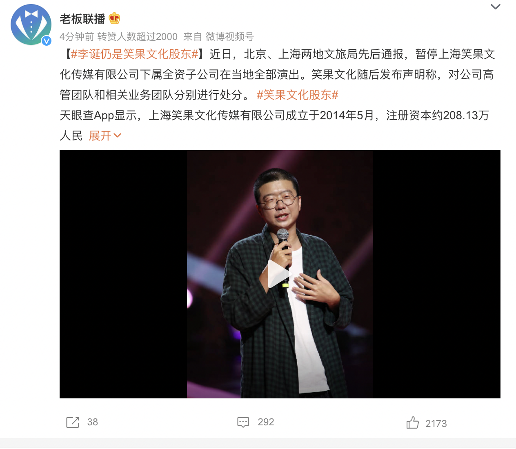Click the video thumbnail of man with microphone

pos(280,274)
